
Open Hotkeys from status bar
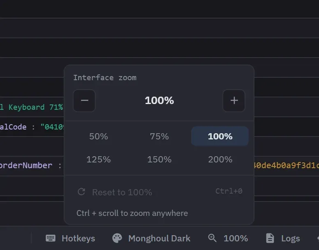[70, 238]
